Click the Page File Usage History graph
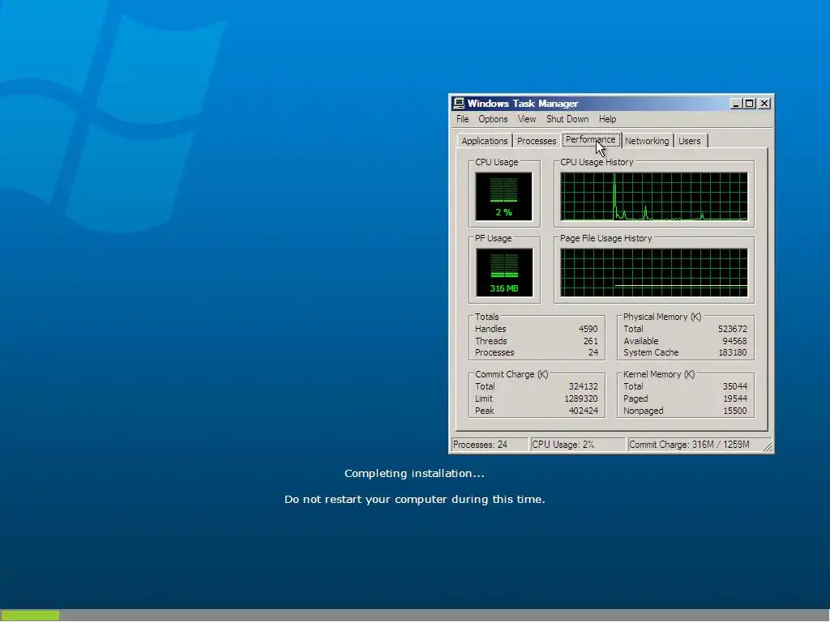This screenshot has width=830, height=622. (654, 272)
